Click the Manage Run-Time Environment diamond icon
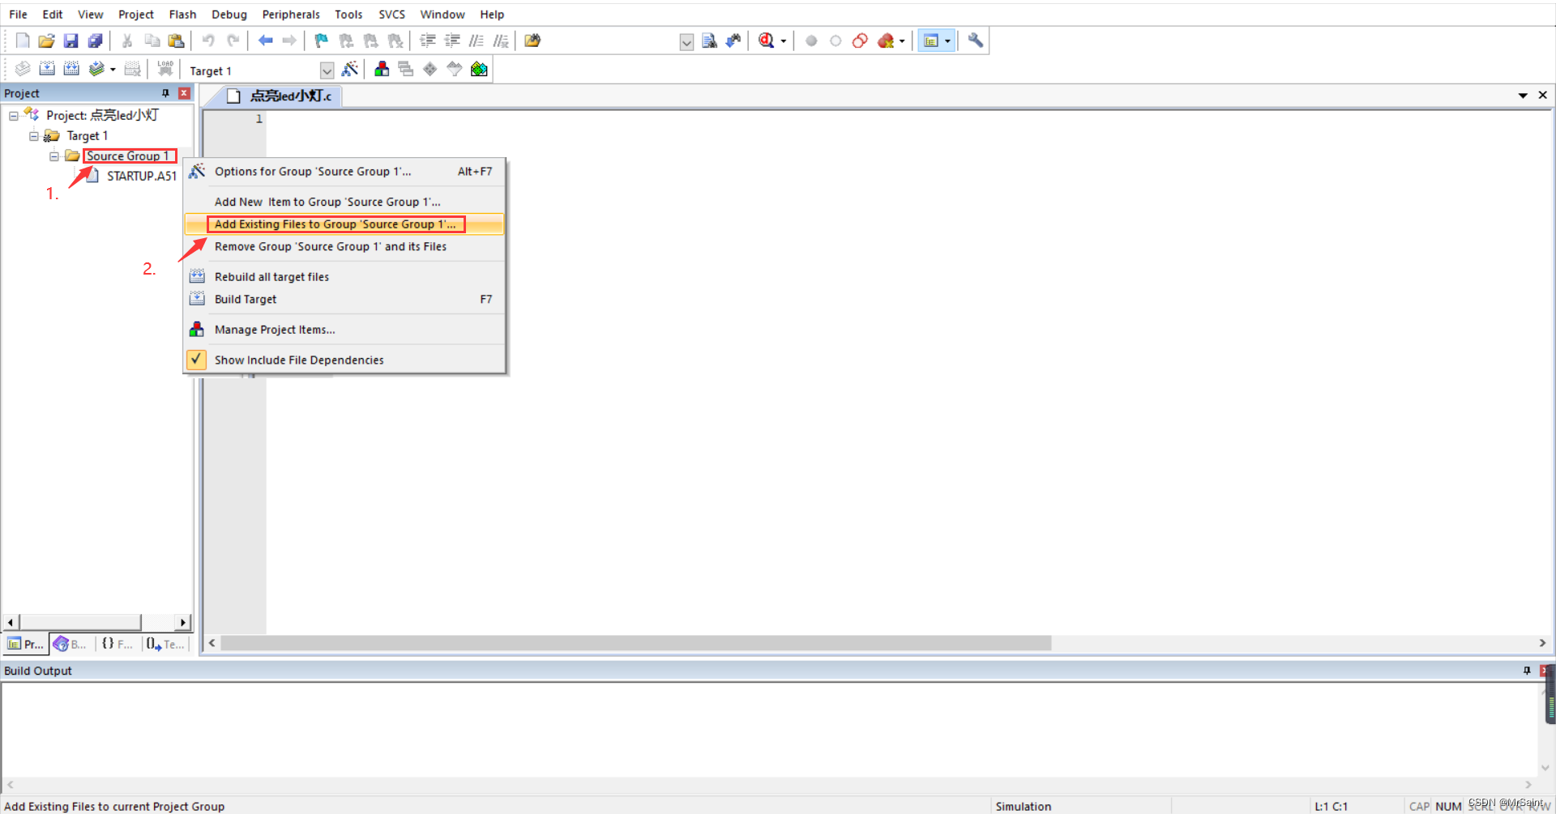Viewport: 1556px width, 814px height. click(x=430, y=69)
